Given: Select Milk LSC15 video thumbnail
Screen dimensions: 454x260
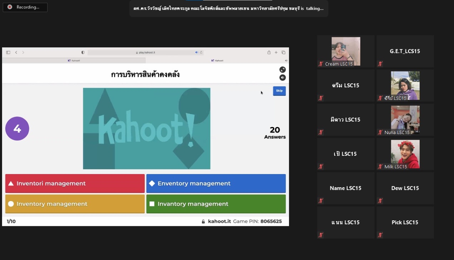Looking at the screenshot, I should coord(405,154).
